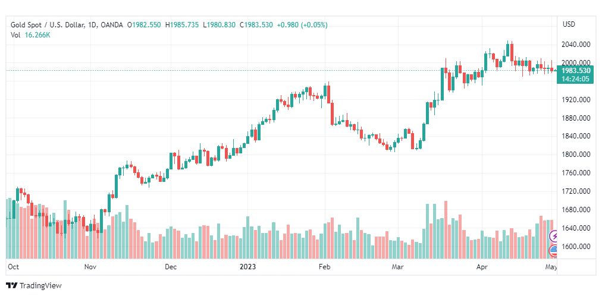
Task: Click the 1800.000 price axis label
Action: pos(575,155)
